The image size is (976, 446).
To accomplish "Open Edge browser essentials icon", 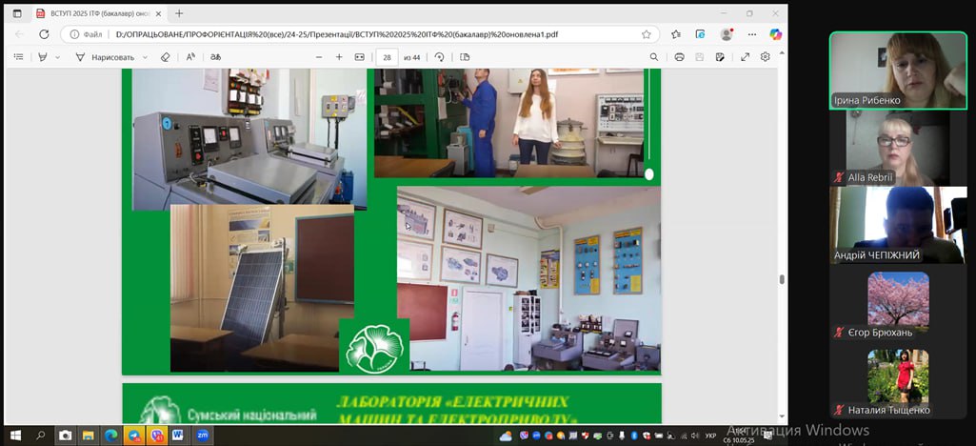I will pos(700,34).
